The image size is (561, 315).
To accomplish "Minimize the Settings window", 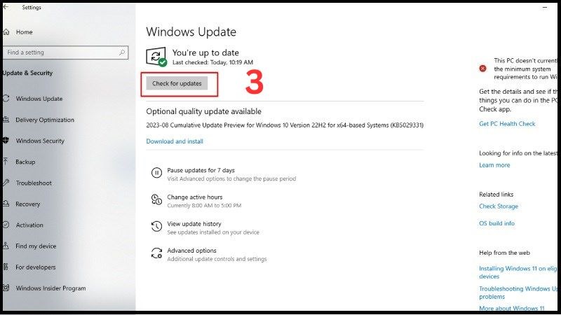I will click(545, 7).
